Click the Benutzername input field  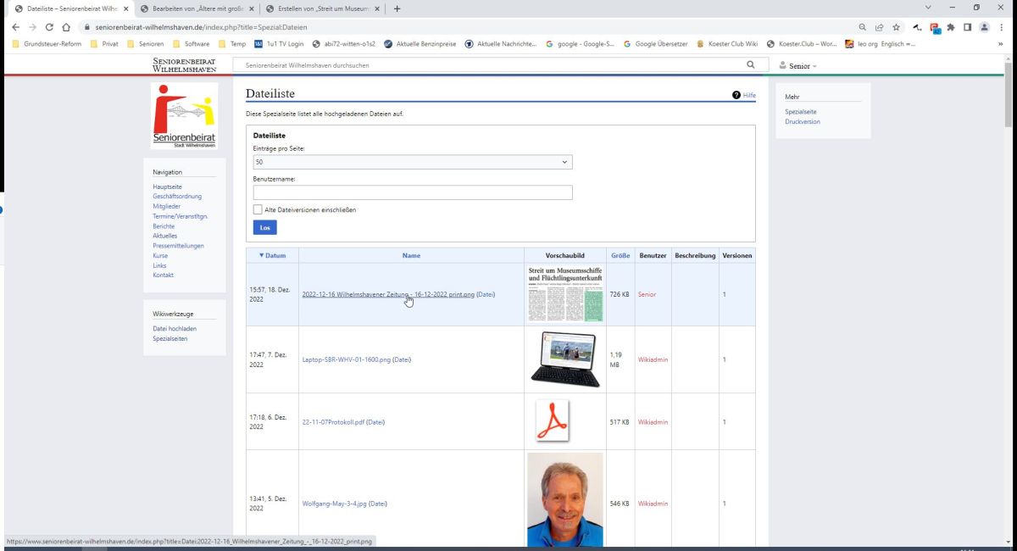pos(413,192)
